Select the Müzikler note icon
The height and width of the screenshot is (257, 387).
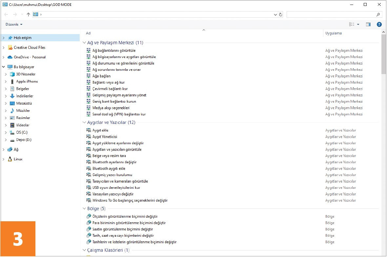click(12, 110)
